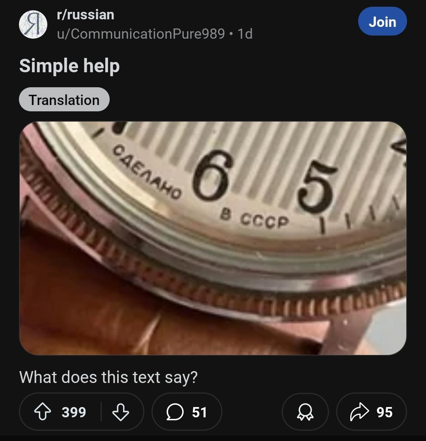Open the r/russian community avatar
Screen dimensions: 426x441
point(33,24)
